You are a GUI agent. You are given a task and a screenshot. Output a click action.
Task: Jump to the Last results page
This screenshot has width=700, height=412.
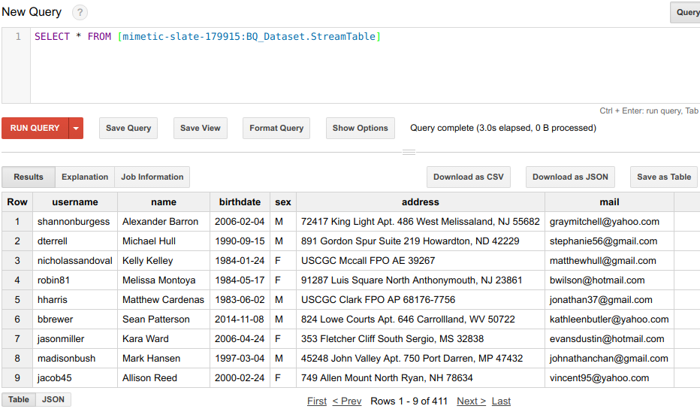(501, 401)
